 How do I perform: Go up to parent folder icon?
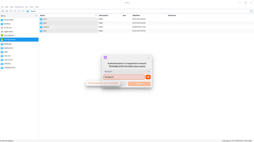(23, 11)
